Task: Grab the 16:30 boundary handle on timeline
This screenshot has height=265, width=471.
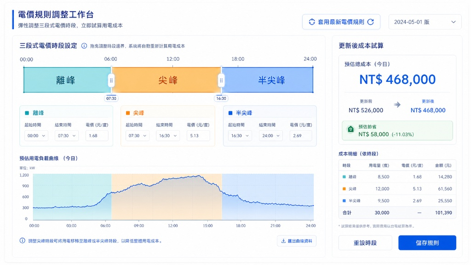Action: click(x=221, y=80)
